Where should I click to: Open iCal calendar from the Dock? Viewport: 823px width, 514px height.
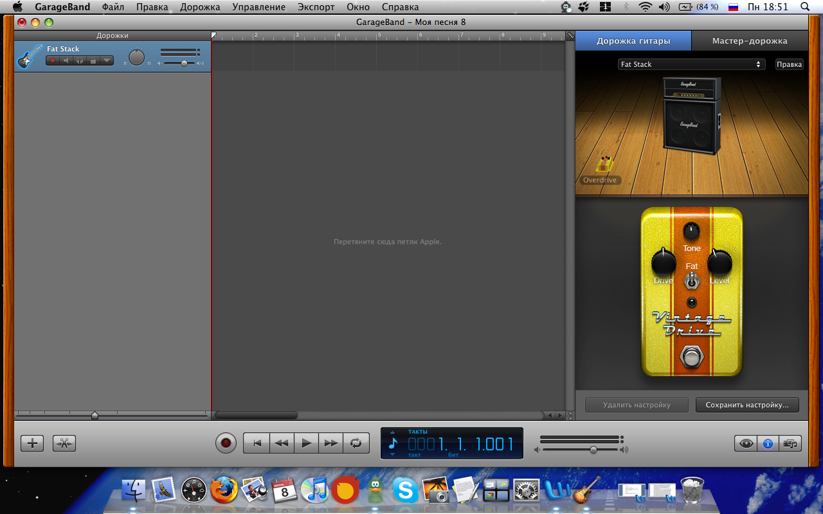point(284,490)
